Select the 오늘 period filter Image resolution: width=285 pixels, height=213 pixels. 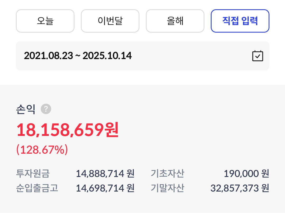45,21
